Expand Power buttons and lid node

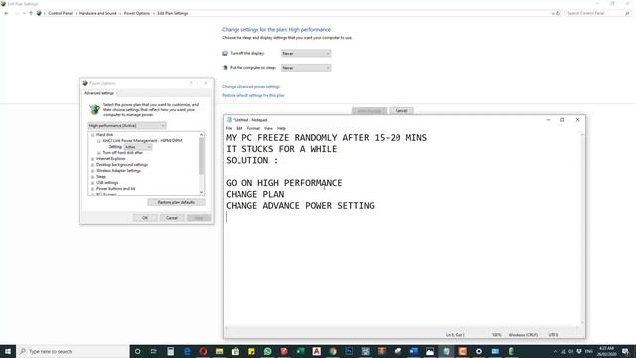92,189
